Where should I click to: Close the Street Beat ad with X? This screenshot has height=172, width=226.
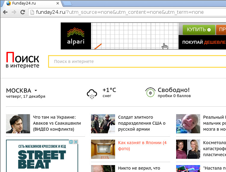point(76,142)
